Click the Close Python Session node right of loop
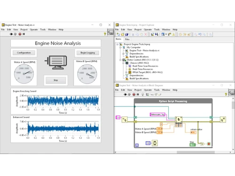Screen dimensions: 235x176 (x=223, y=119)
